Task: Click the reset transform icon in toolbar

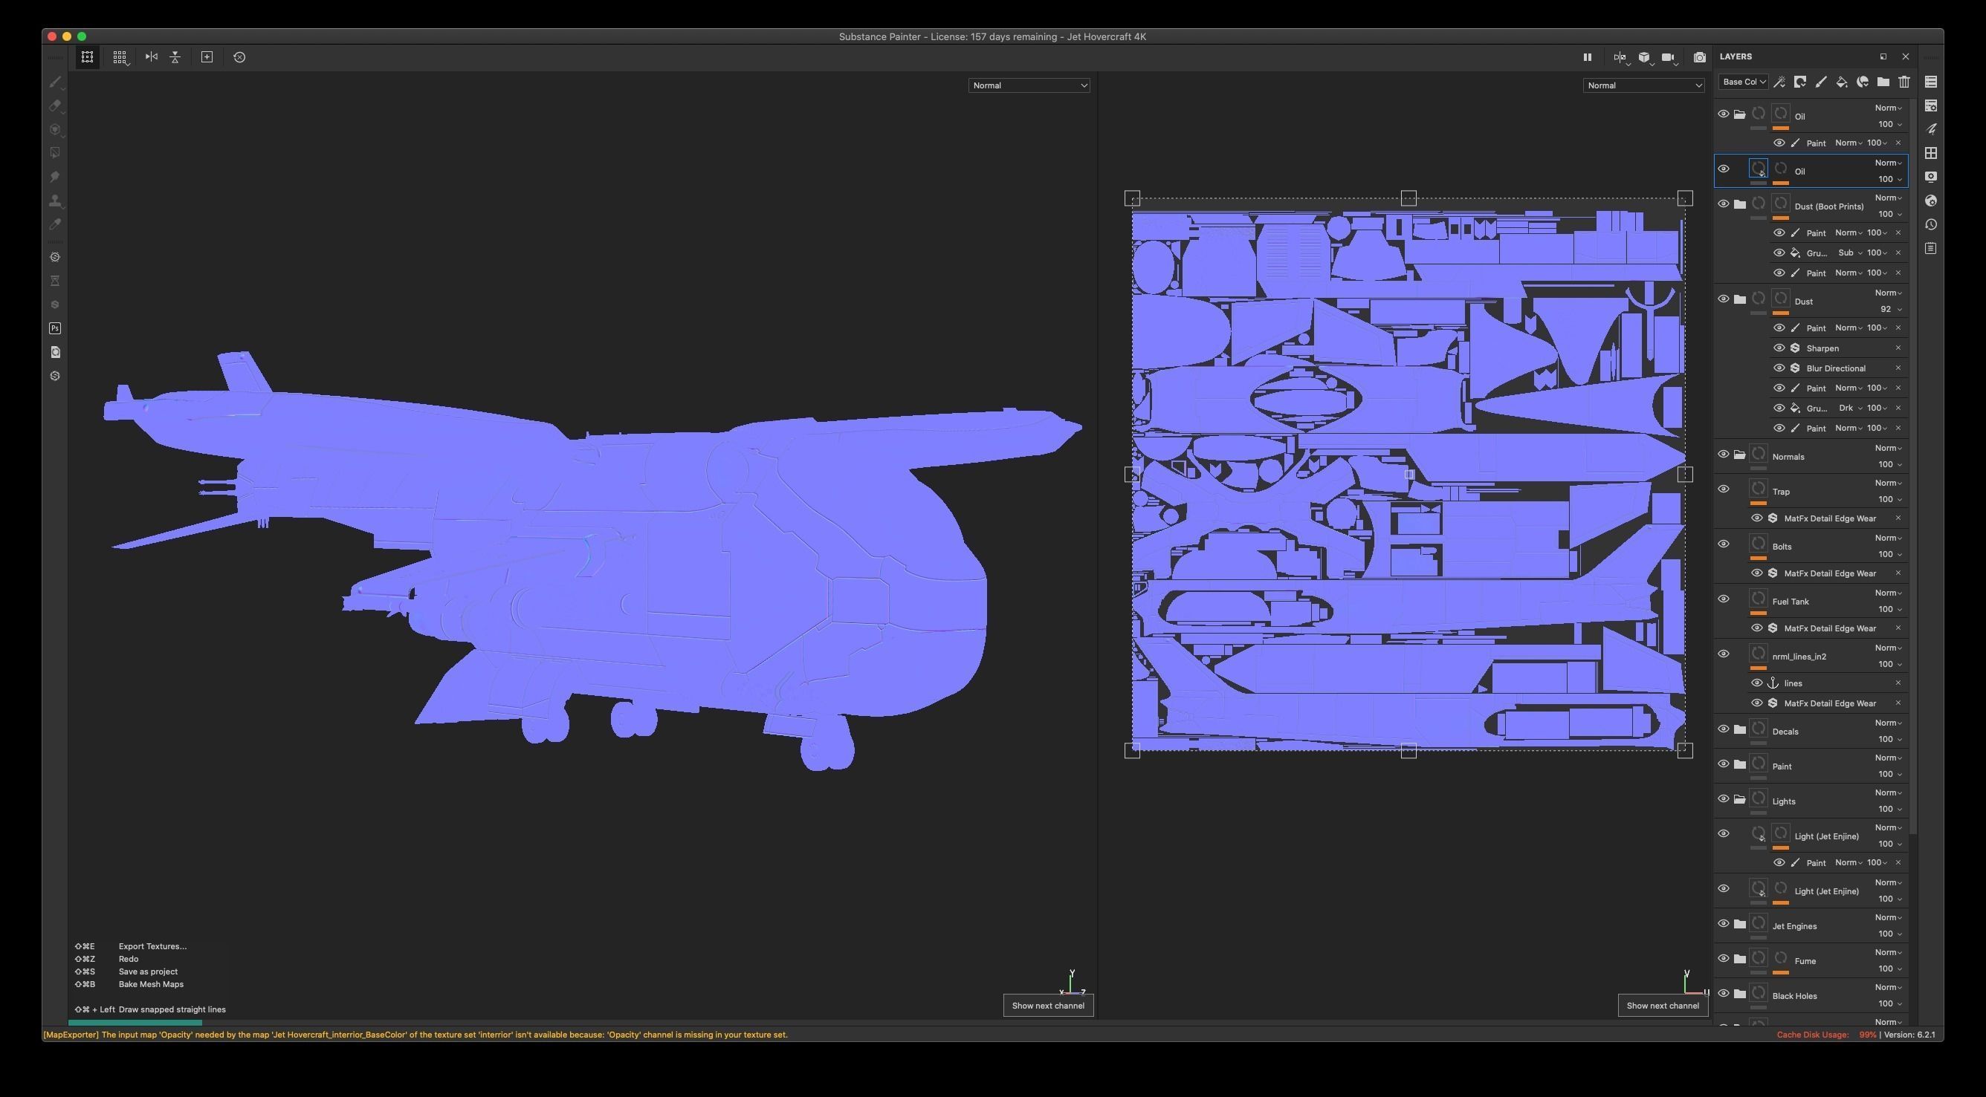Action: [239, 57]
